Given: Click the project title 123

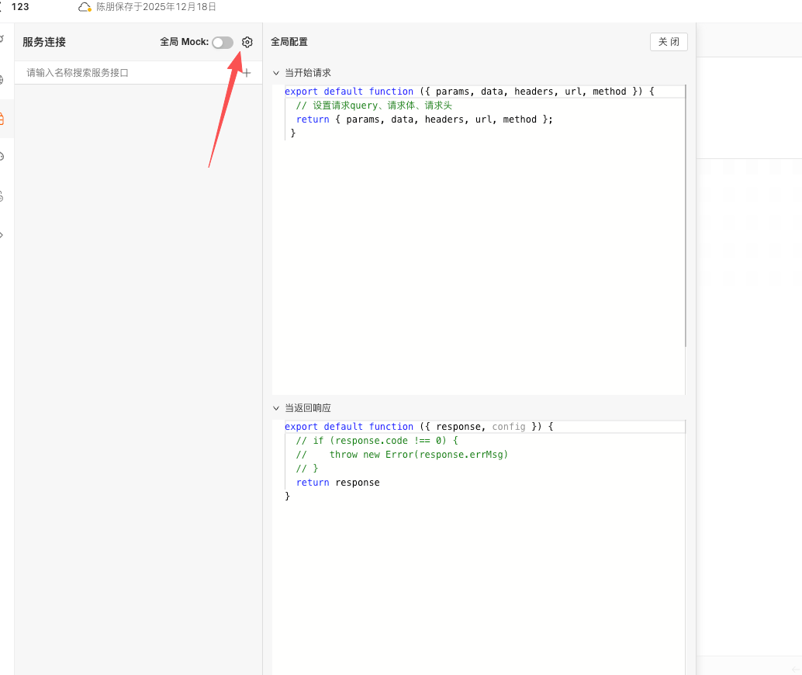Looking at the screenshot, I should tap(20, 7).
